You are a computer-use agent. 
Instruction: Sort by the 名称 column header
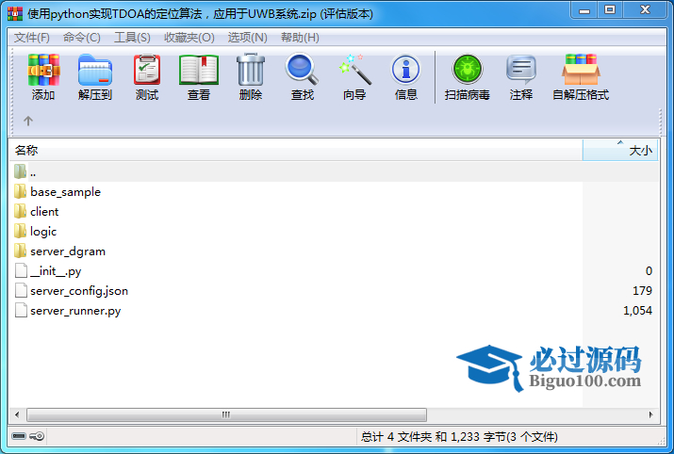click(296, 151)
